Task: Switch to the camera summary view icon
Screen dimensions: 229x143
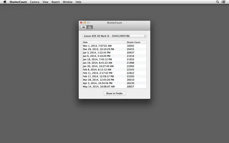Action: (x=83, y=27)
